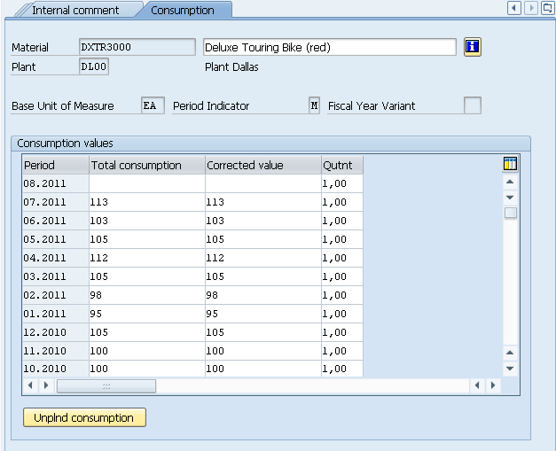This screenshot has height=451, width=556.
Task: Click total consumption 105 for 12.2010
Action: click(147, 332)
